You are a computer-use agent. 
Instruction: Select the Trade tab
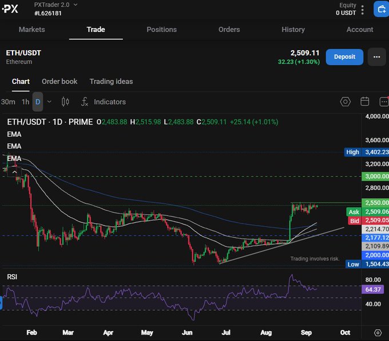(96, 30)
